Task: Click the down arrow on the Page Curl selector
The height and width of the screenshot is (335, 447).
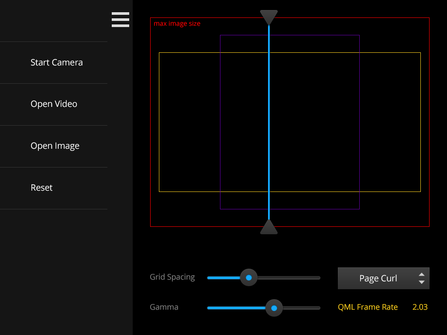Action: pyautogui.click(x=421, y=282)
